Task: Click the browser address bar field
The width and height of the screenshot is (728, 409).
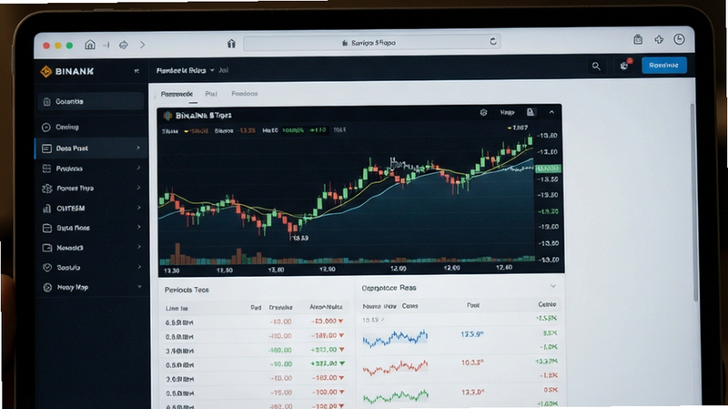Action: (x=372, y=43)
